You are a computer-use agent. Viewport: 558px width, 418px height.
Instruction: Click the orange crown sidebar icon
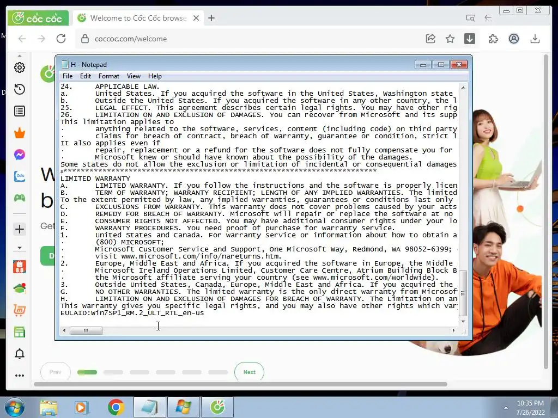pyautogui.click(x=20, y=133)
